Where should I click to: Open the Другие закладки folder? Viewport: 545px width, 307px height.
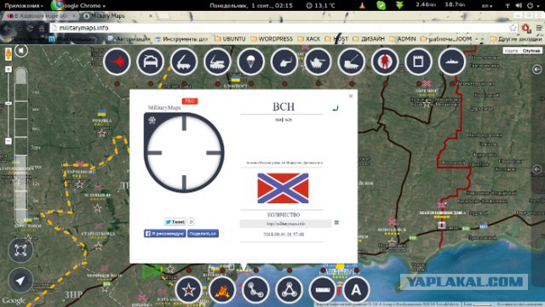tap(516, 39)
